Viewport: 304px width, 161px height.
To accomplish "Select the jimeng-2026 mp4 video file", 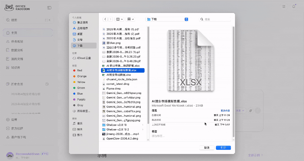I will (123, 134).
